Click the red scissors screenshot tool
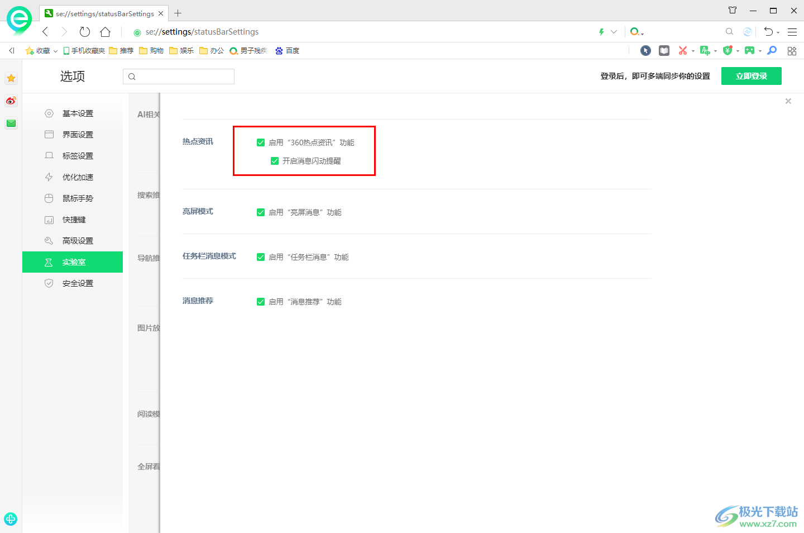The image size is (804, 533). pos(682,51)
